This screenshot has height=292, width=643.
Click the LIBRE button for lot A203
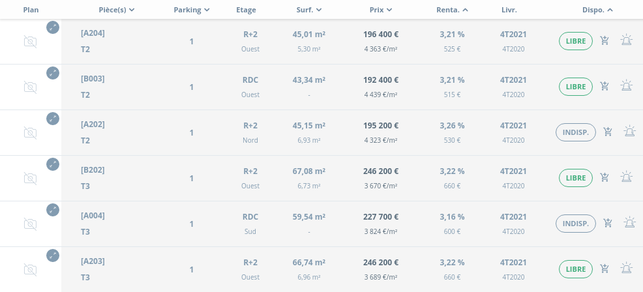tap(575, 269)
